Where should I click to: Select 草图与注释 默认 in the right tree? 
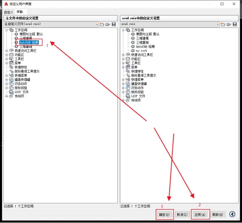tap(147, 34)
